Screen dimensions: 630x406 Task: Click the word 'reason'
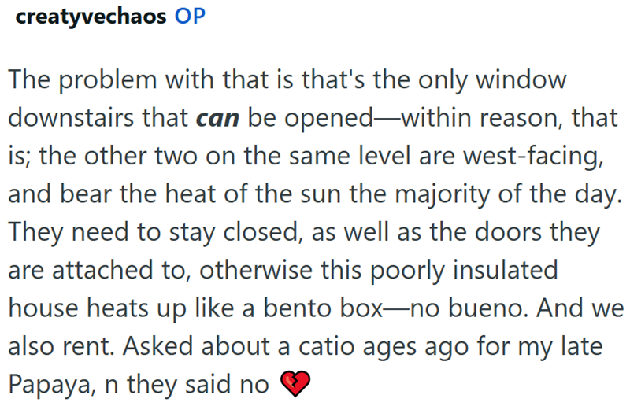click(521, 118)
